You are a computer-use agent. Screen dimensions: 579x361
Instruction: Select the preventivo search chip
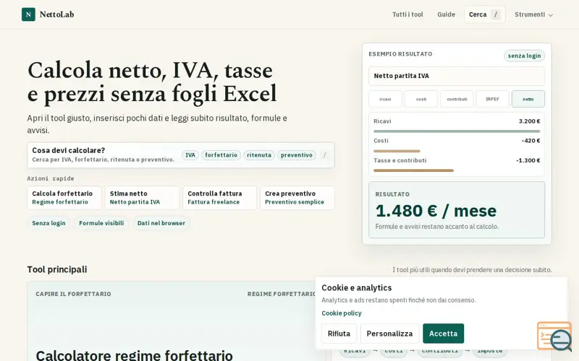tap(297, 155)
